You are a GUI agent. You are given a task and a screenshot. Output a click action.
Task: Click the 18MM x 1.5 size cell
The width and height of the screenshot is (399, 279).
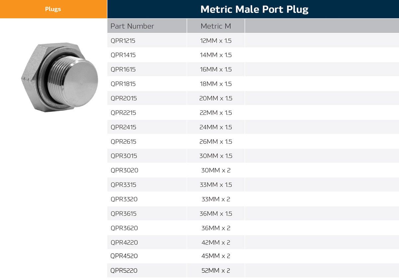(x=216, y=84)
